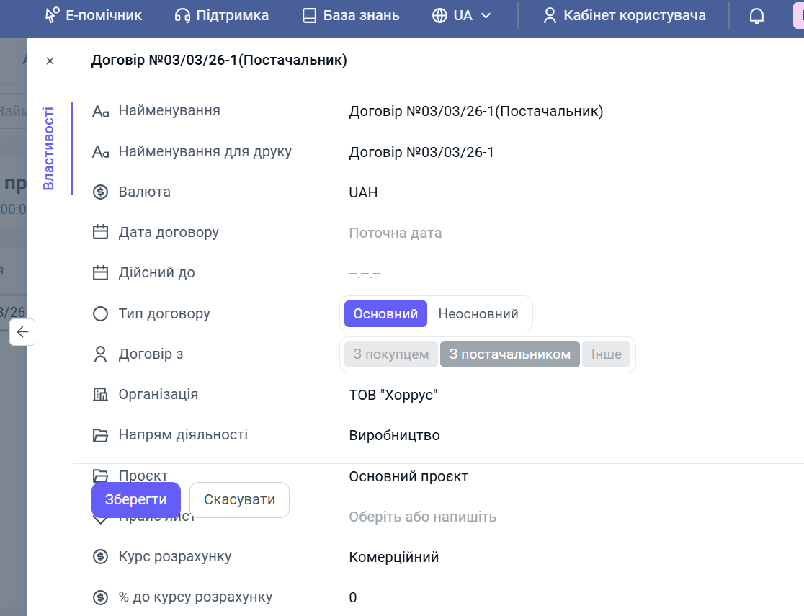The width and height of the screenshot is (804, 616).
Task: Click the person icon beside Договір з
Action: [100, 354]
